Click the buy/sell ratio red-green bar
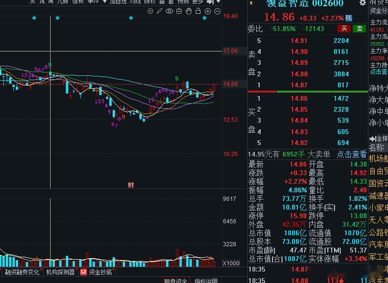 click(x=307, y=92)
